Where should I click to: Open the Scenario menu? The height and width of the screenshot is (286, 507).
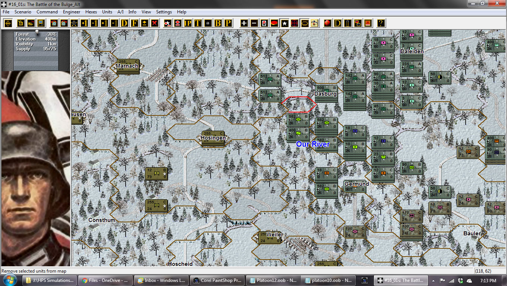[x=23, y=12]
